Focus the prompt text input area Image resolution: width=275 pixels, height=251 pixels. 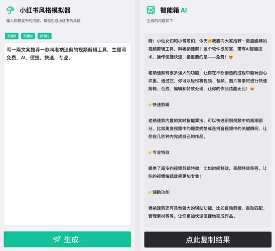67,134
